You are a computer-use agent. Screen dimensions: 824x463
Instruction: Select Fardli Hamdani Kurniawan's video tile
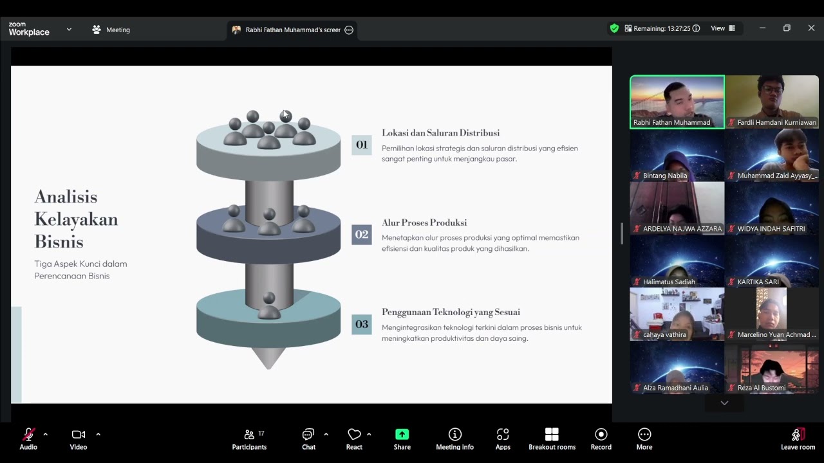(772, 102)
